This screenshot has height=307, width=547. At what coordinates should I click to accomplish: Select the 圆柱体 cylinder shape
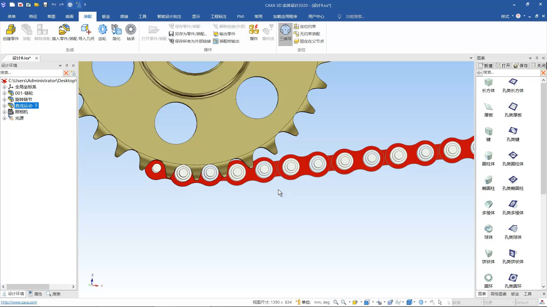tap(488, 159)
